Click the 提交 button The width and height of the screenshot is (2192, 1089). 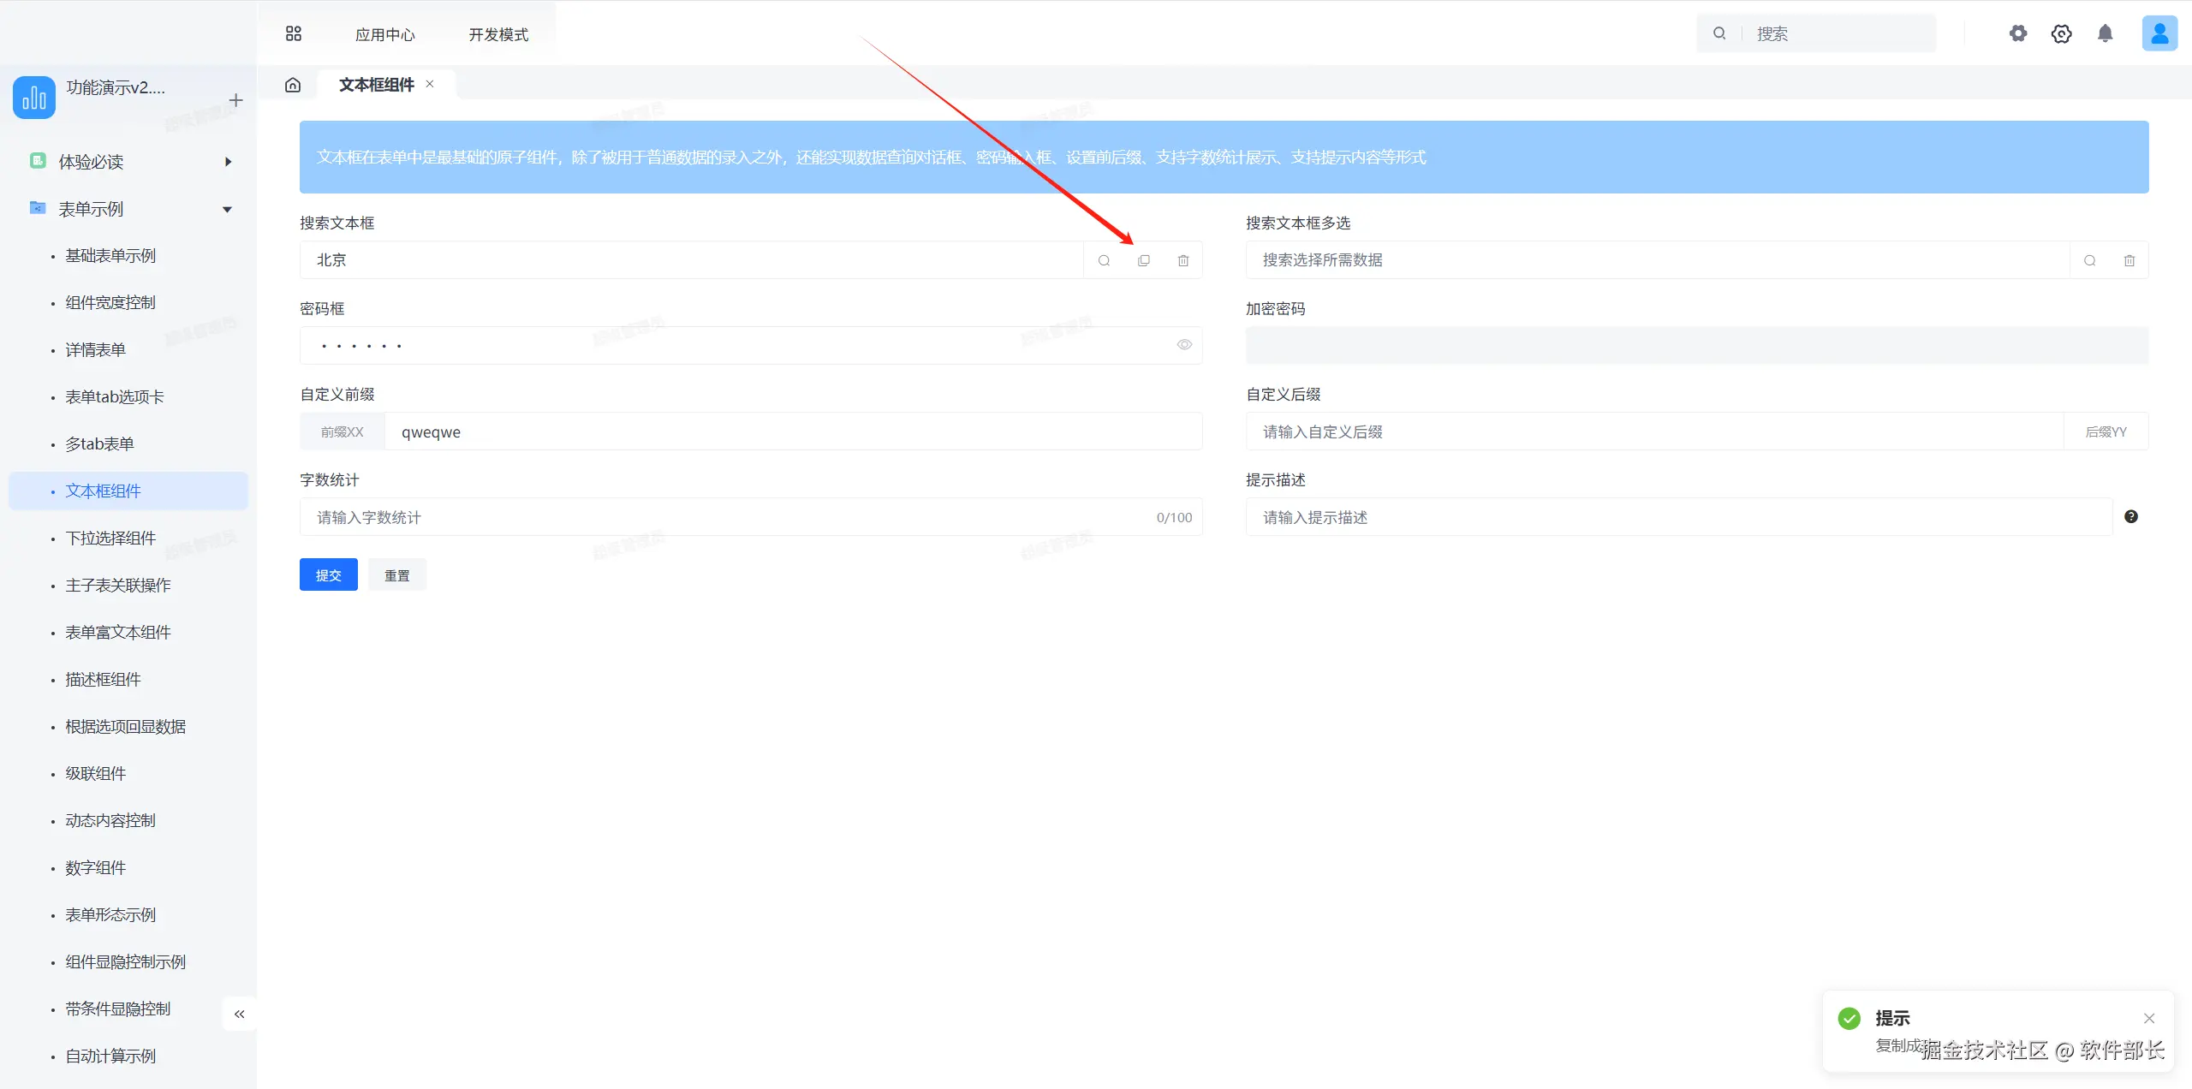point(328,574)
